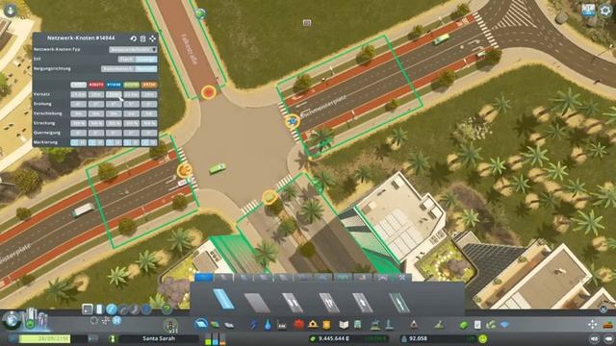Open the Netzwerk-Knoten Typ dropdown
This screenshot has height=346, width=616.
coord(133,50)
